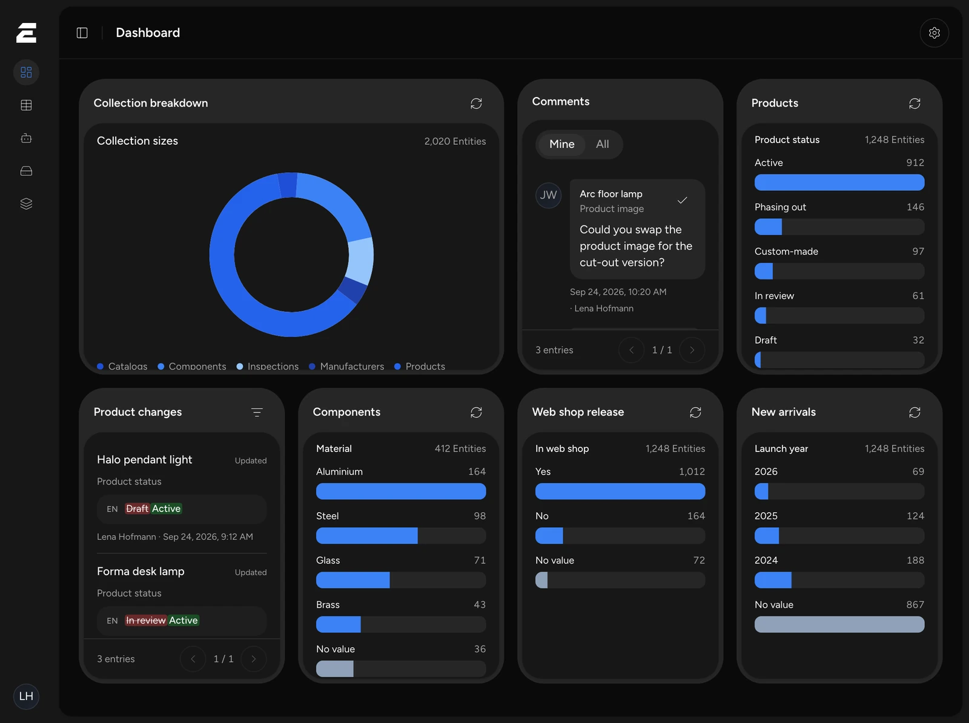Viewport: 969px width, 723px height.
Task: Refresh the Collection breakdown card
Action: coord(476,104)
